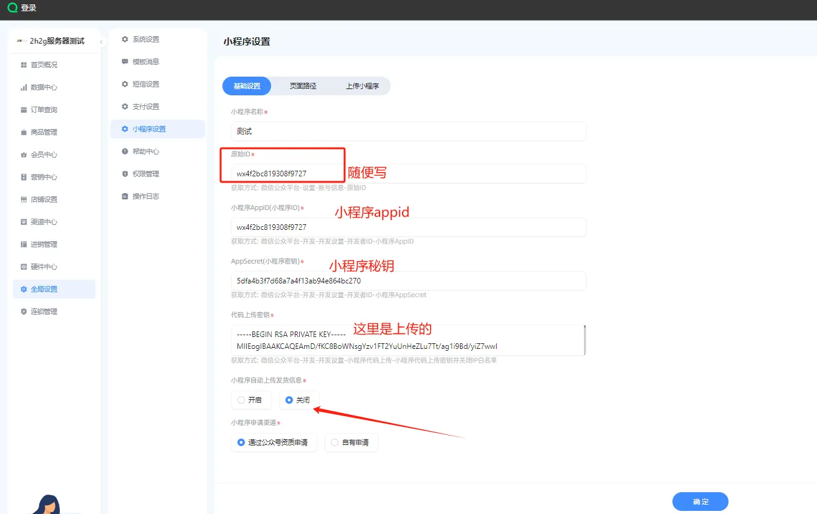Click the AppSecret input field
The image size is (817, 514).
click(x=408, y=281)
